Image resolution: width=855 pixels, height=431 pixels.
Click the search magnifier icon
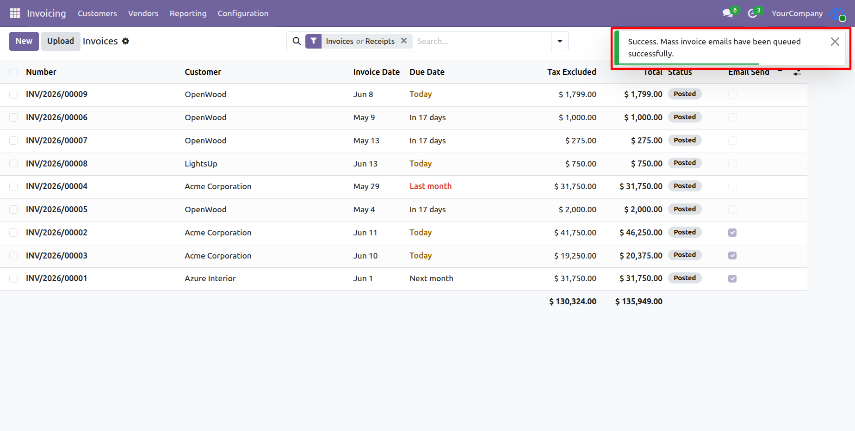(297, 41)
